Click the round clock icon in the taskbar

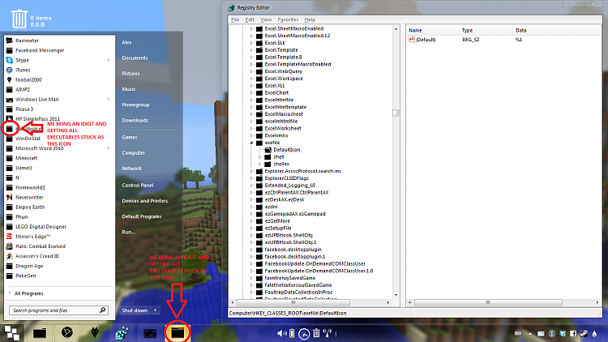pyautogui.click(x=304, y=333)
